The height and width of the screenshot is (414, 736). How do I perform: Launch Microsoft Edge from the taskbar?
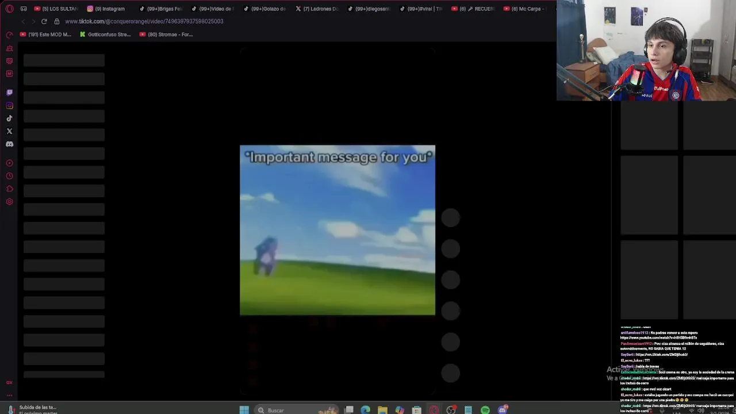[x=366, y=410]
